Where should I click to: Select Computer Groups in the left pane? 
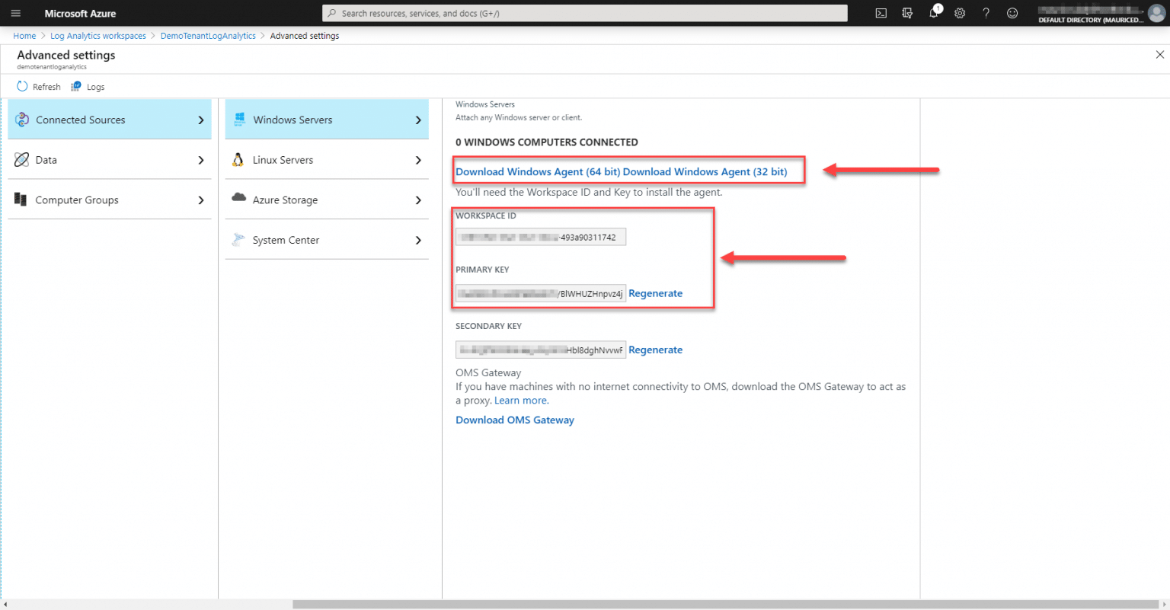pos(76,200)
